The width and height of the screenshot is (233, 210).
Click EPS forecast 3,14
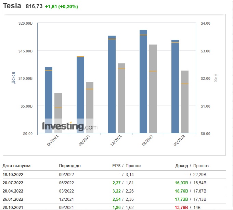tap(130, 175)
